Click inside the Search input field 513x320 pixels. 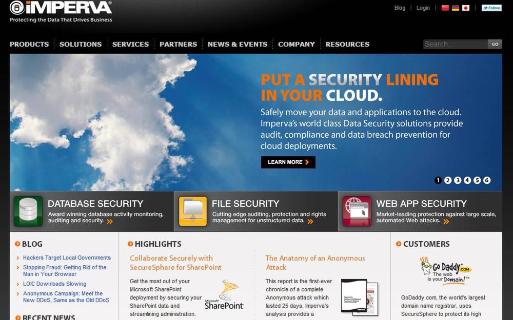tap(455, 44)
